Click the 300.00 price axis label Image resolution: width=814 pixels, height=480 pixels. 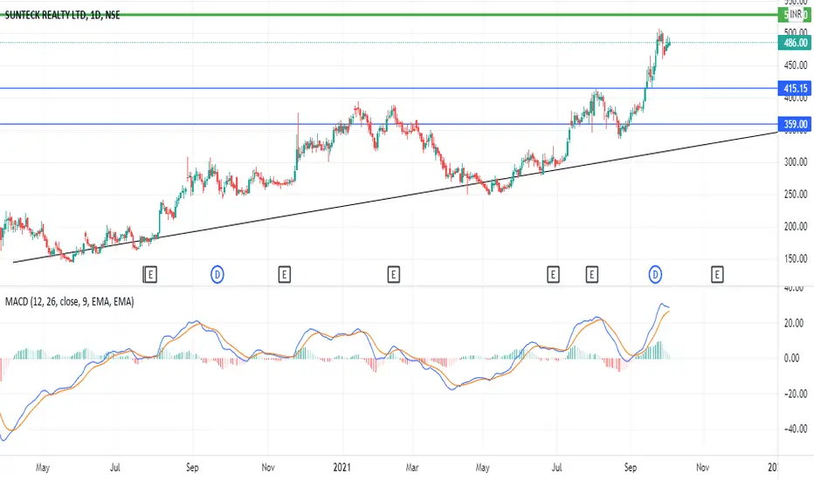point(796,162)
